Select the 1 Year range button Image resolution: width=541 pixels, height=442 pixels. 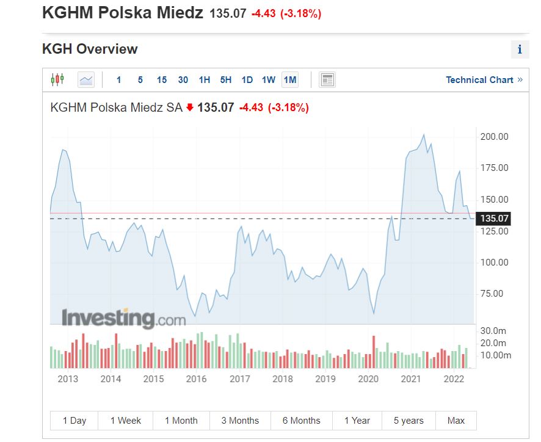point(357,421)
